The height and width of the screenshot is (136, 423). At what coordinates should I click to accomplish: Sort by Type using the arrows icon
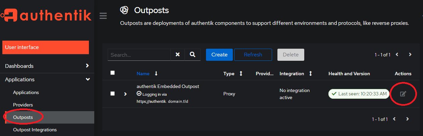(x=241, y=74)
